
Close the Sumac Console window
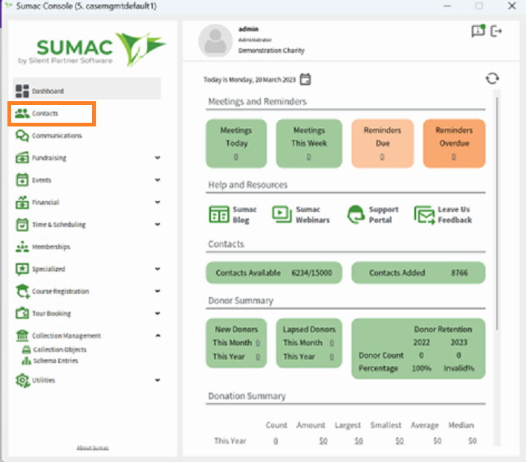click(x=512, y=6)
